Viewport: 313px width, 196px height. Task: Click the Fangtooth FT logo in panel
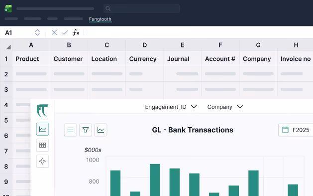pos(42,110)
